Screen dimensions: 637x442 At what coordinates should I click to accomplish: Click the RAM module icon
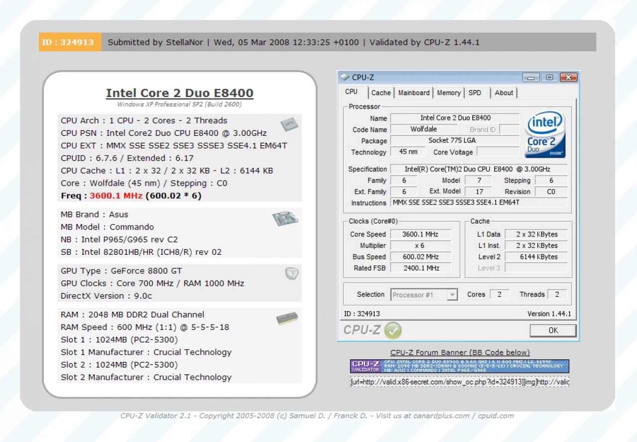[287, 319]
